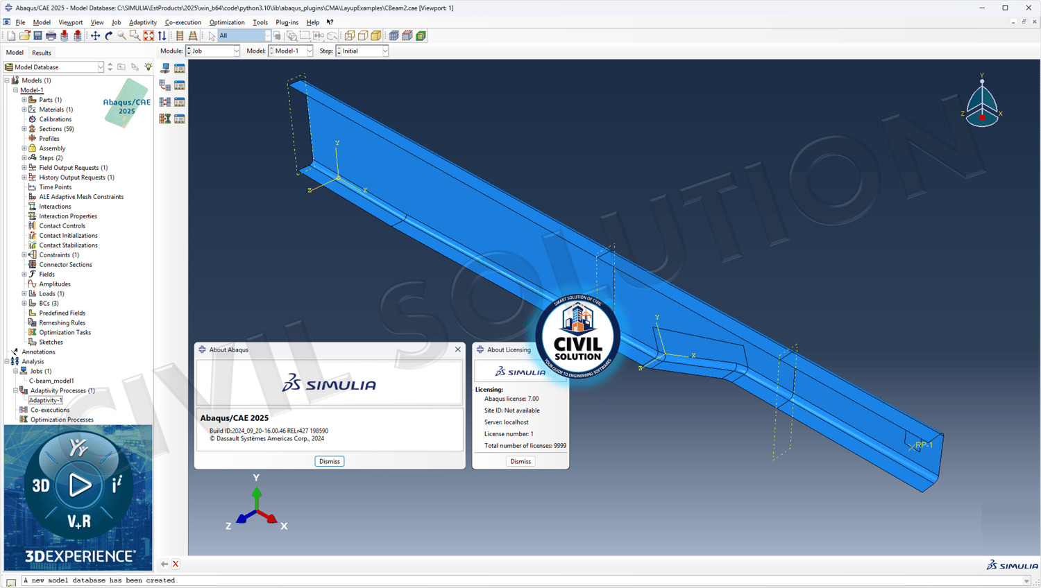Select Adaptivity-1 in the model tree
The image size is (1041, 588).
(x=46, y=400)
